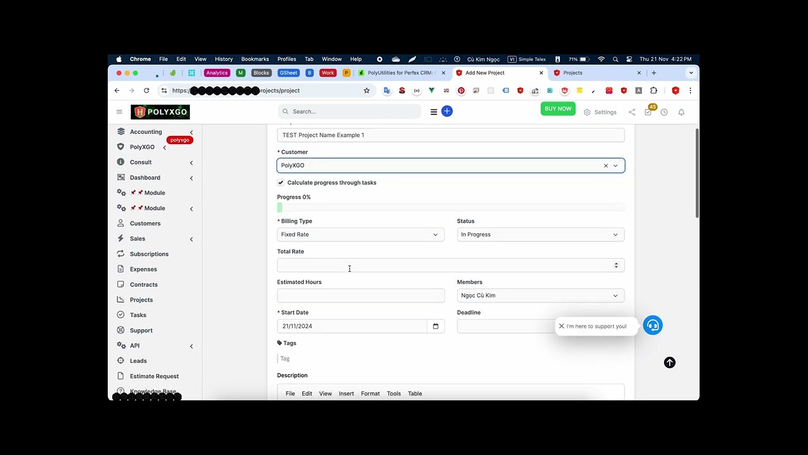Open Customers in the sidebar
Image resolution: width=808 pixels, height=455 pixels.
pyautogui.click(x=145, y=223)
